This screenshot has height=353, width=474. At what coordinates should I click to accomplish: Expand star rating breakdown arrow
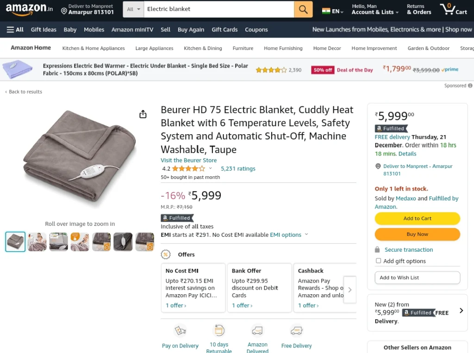[x=211, y=168]
